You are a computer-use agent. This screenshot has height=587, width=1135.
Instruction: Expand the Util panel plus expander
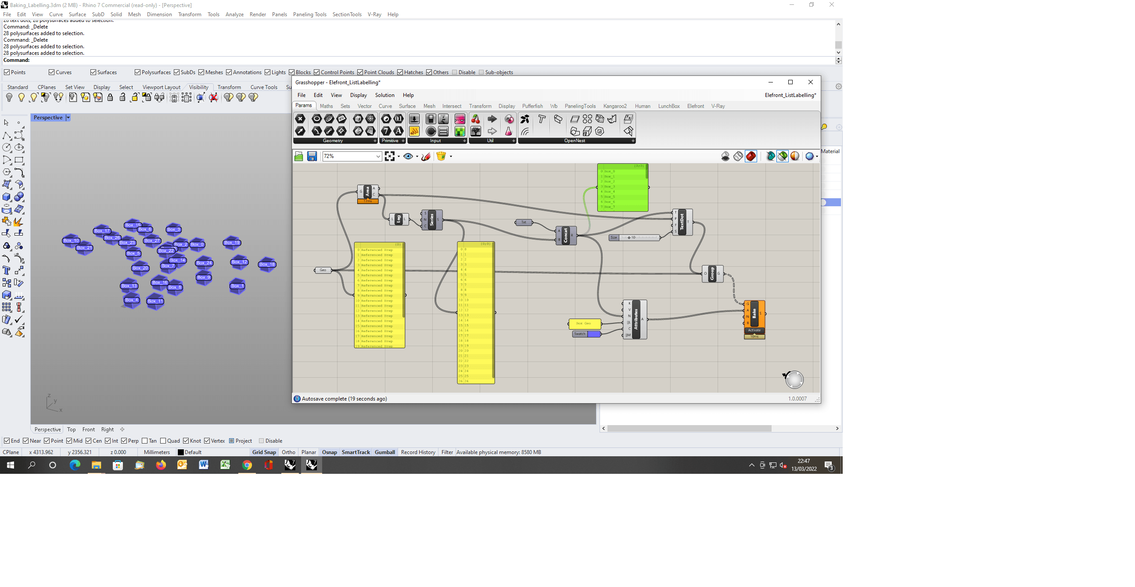click(514, 141)
